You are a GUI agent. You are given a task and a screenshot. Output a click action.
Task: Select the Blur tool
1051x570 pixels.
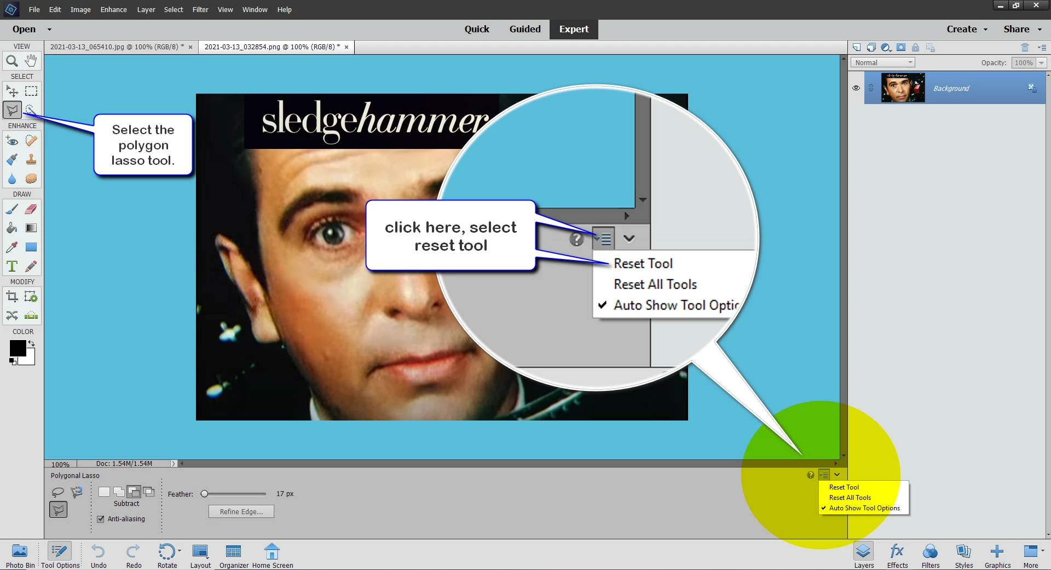coord(12,179)
